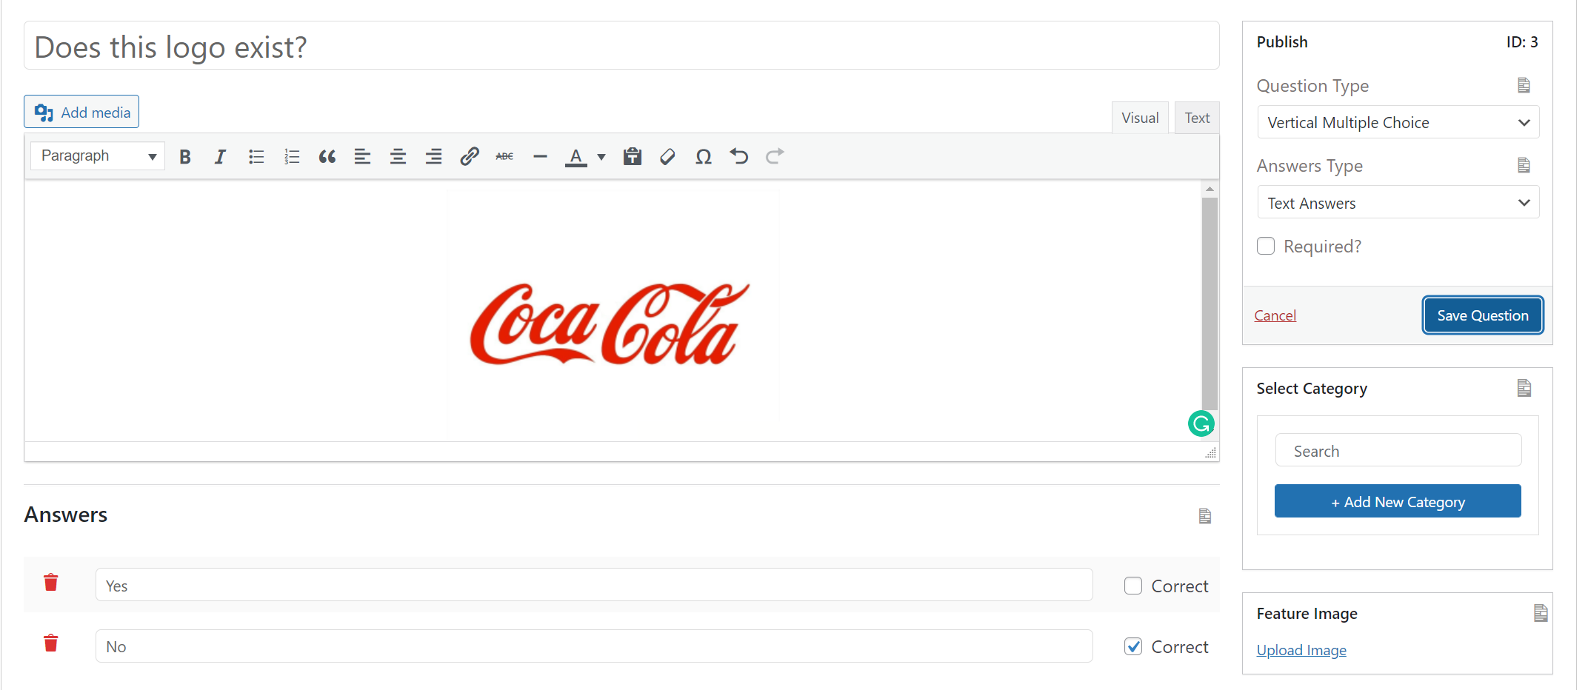Apply strikethrough formatting
This screenshot has height=690, width=1588.
504,156
